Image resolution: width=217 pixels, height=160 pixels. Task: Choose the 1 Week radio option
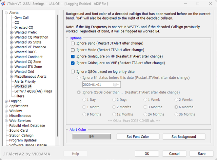coord(145,100)
